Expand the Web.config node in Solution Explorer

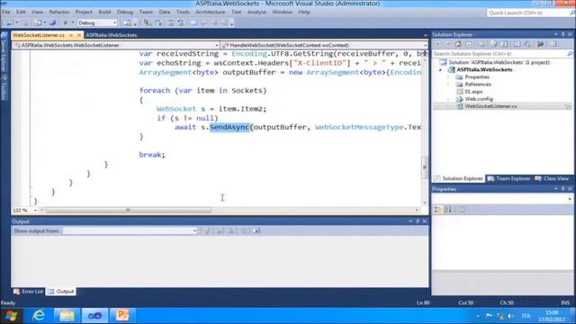[x=448, y=99]
